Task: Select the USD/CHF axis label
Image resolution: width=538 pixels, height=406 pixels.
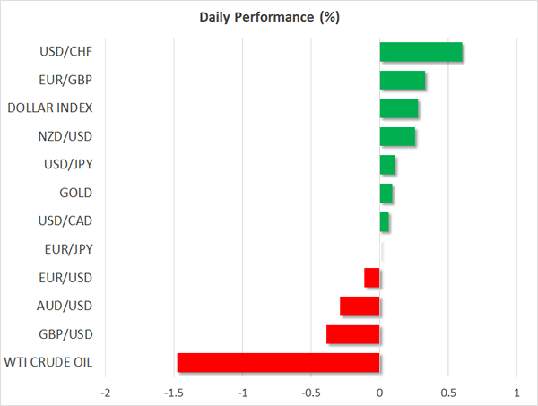Action: 67,52
